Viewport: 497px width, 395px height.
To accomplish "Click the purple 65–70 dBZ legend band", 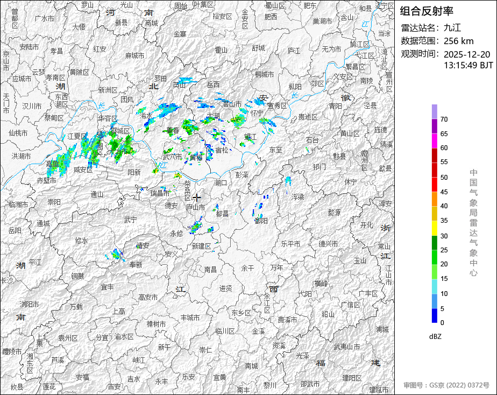I will point(434,126).
